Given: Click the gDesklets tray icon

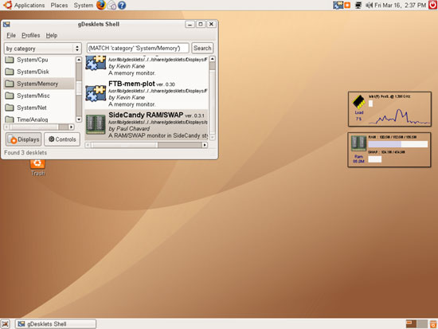Looking at the screenshot, I should [x=338, y=5].
